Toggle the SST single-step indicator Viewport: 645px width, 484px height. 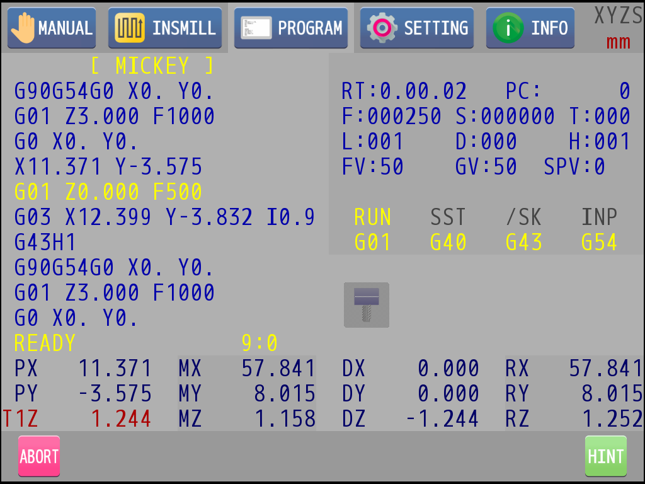[448, 217]
